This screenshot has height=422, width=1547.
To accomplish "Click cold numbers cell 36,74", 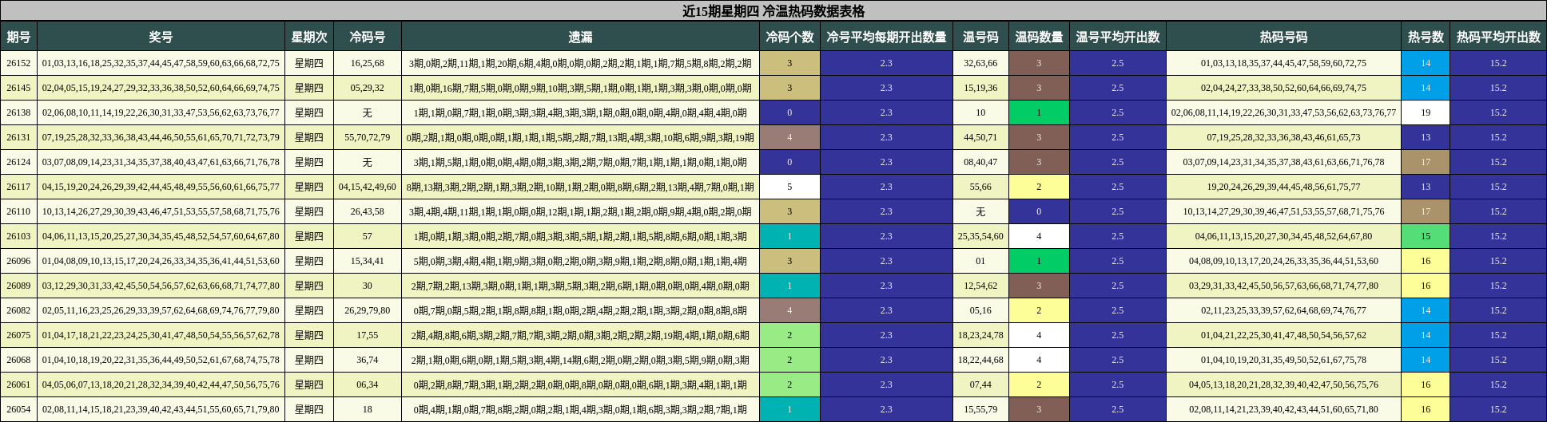I will coord(368,360).
